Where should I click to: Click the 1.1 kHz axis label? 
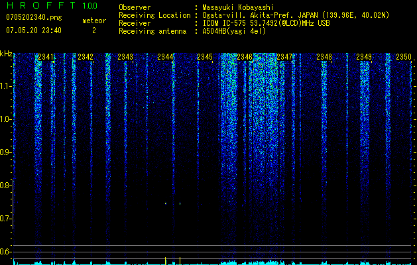click(x=5, y=86)
